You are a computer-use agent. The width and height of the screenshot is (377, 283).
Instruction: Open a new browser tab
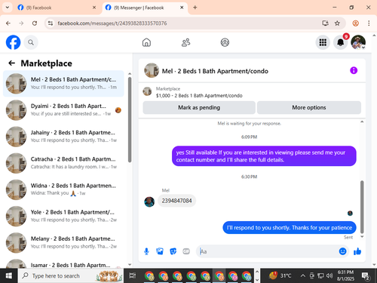195,8
